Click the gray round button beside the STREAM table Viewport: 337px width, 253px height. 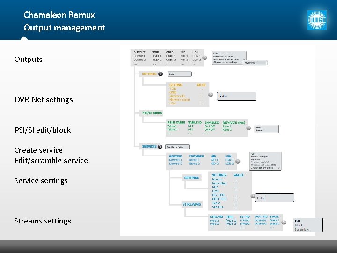pyautogui.click(x=284, y=223)
